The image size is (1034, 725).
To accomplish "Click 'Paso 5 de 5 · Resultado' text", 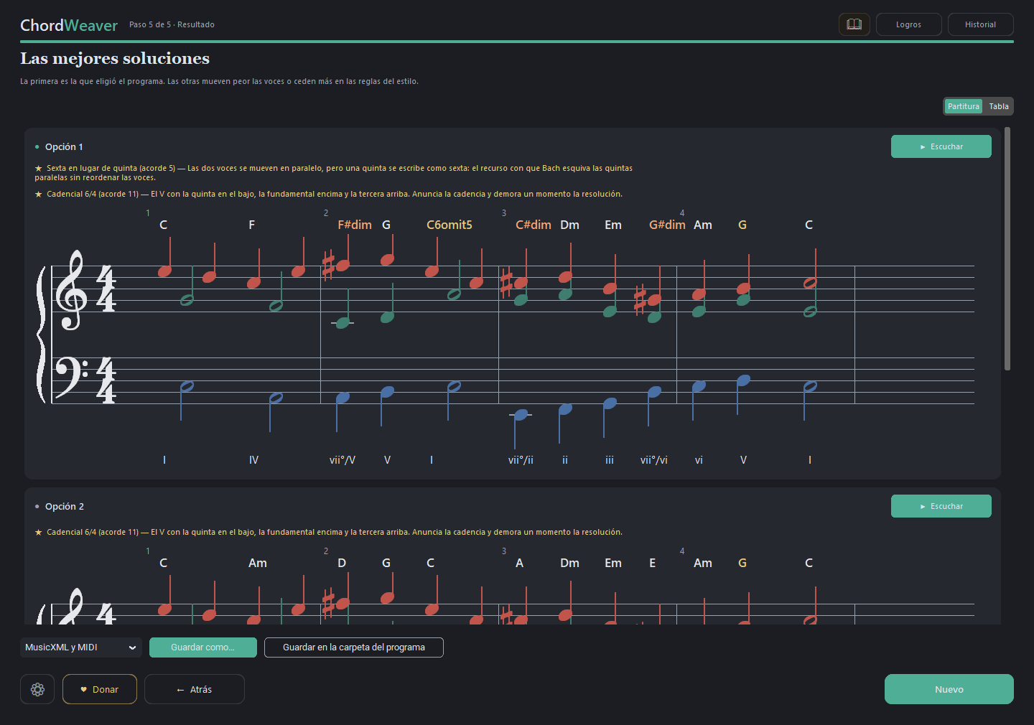I will (x=172, y=24).
